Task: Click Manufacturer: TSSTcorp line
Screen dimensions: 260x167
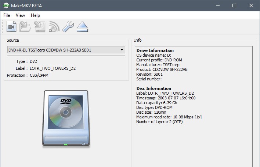Action: tap(158, 65)
